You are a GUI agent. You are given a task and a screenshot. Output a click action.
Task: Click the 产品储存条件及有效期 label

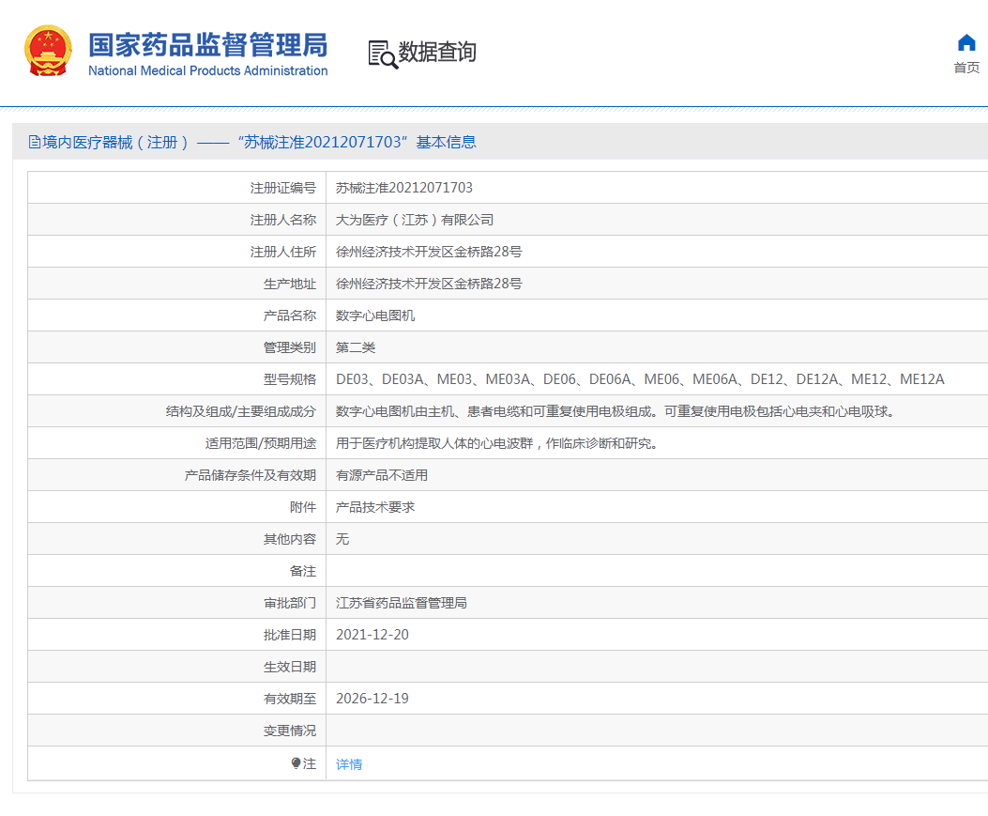[251, 475]
